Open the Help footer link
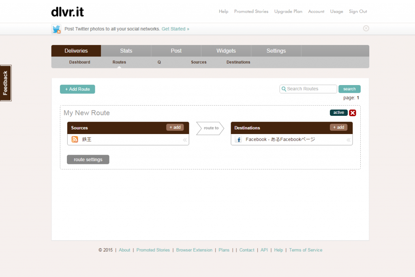This screenshot has height=277, width=415. [x=278, y=250]
